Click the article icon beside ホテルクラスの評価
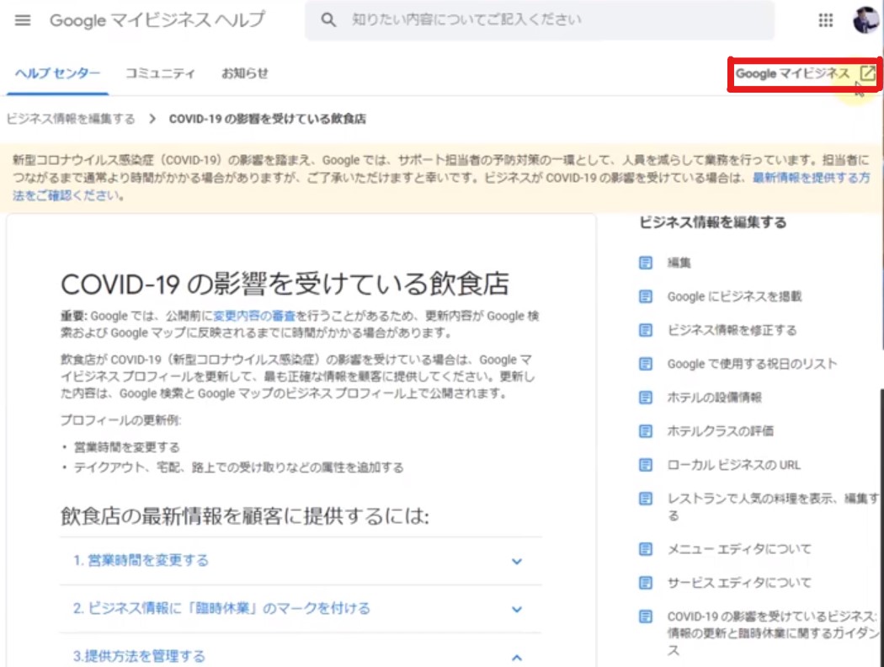 [x=646, y=431]
